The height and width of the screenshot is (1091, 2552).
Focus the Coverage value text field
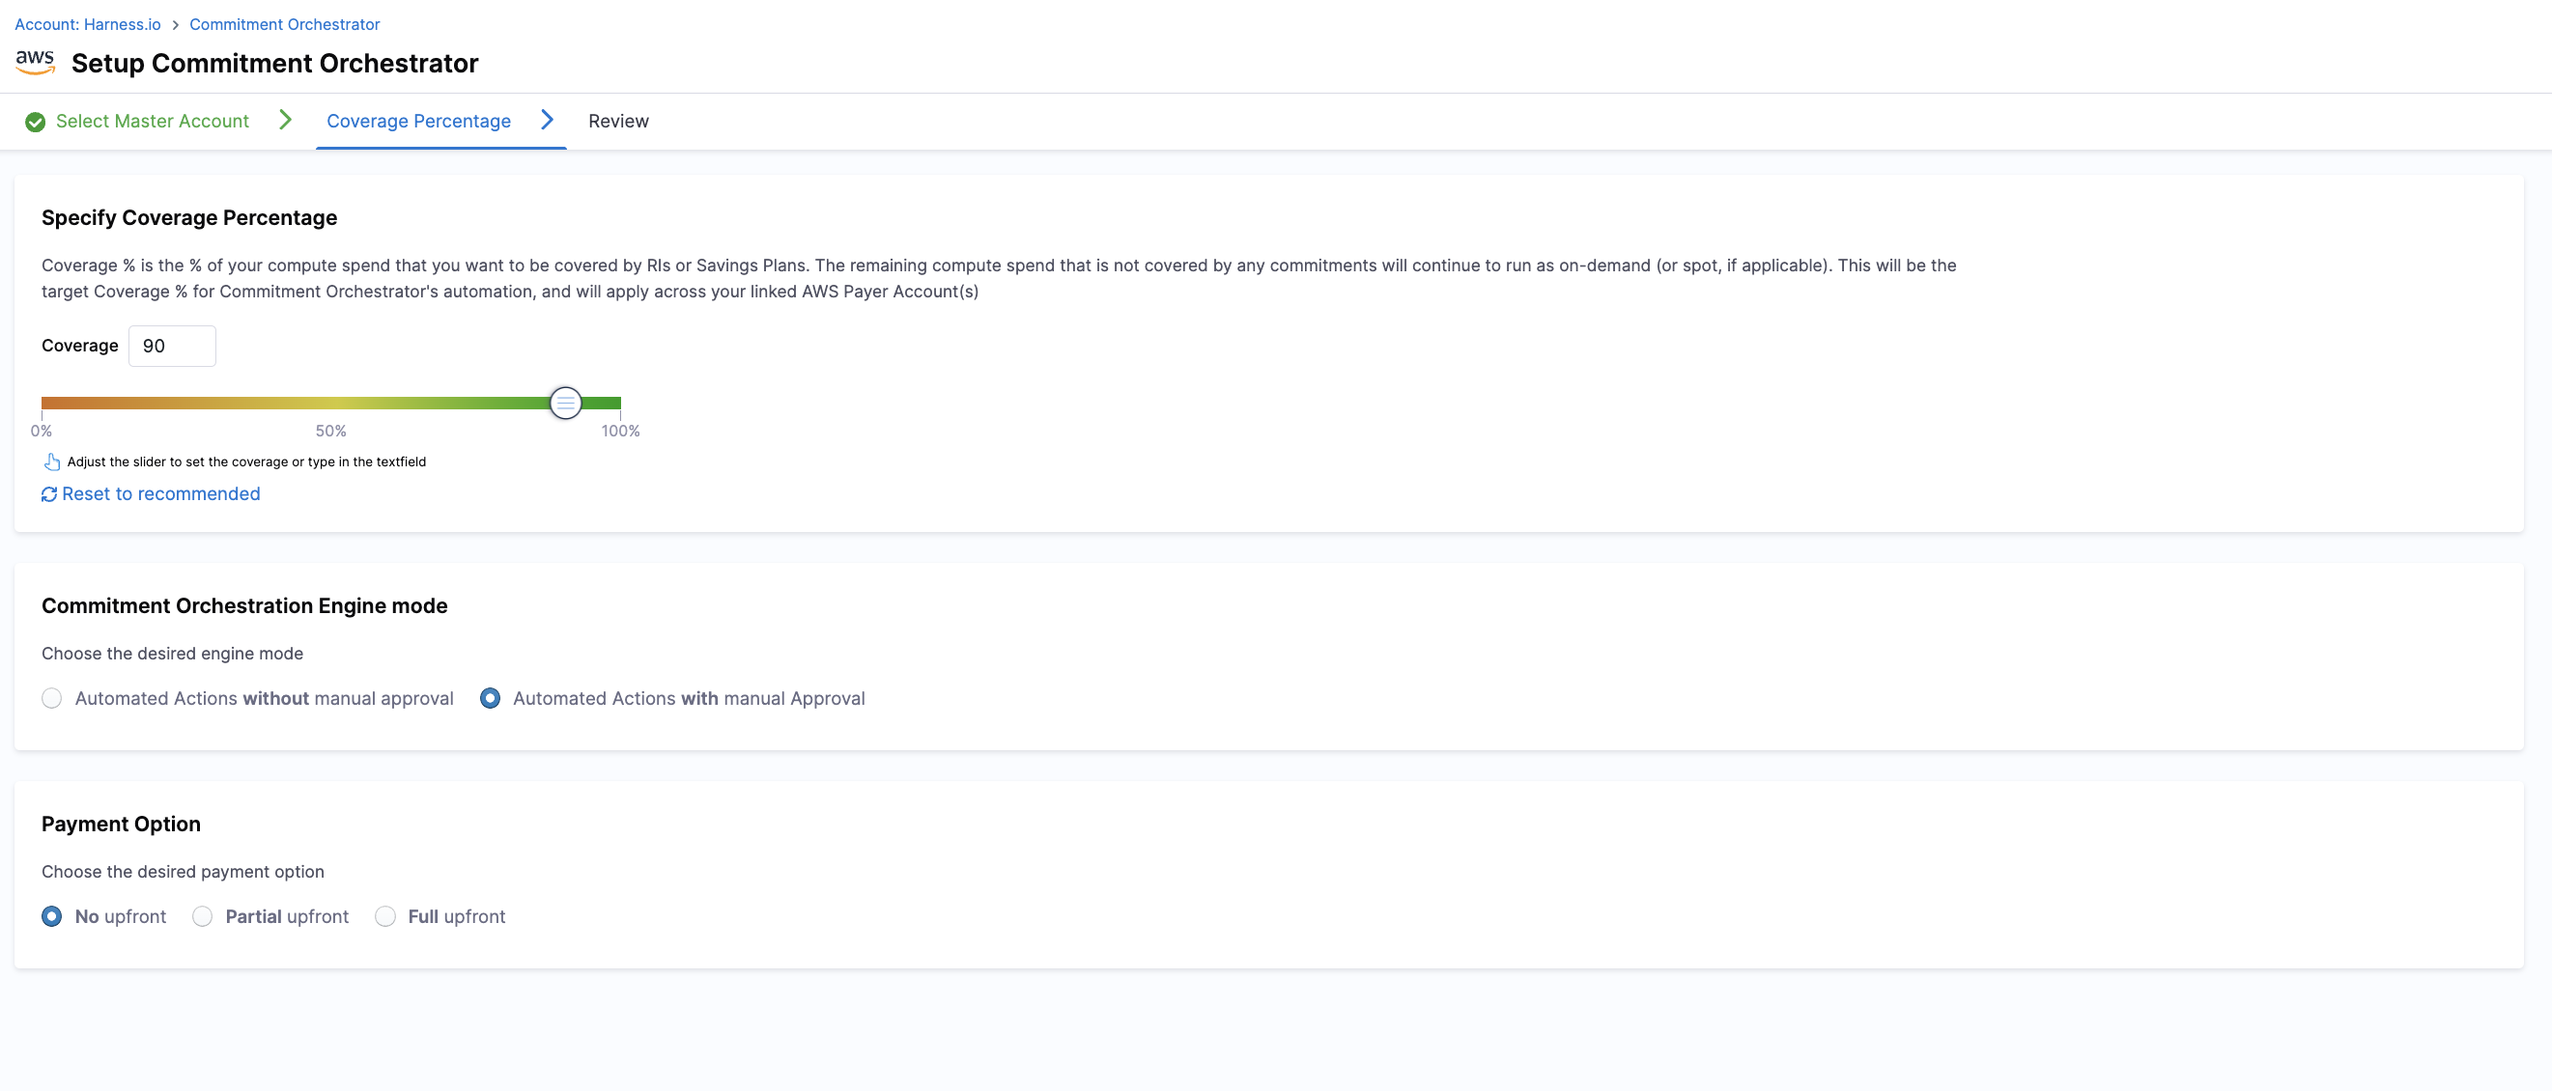(x=172, y=346)
